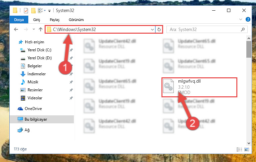Select the mlgwfvq.dll file

pyautogui.click(x=199, y=87)
